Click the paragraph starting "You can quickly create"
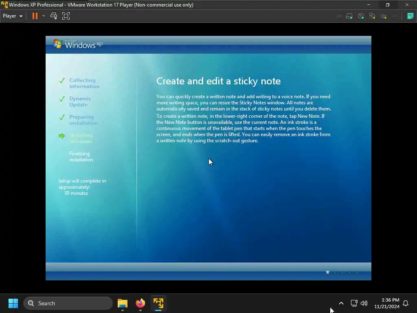 [x=244, y=103]
